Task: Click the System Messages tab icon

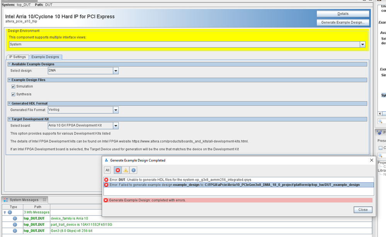Action: pos(6,200)
